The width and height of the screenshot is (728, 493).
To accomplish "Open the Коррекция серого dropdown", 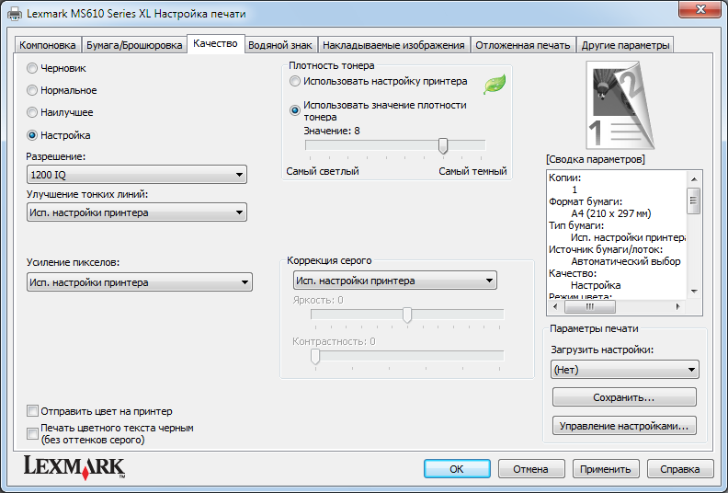I will (x=395, y=281).
